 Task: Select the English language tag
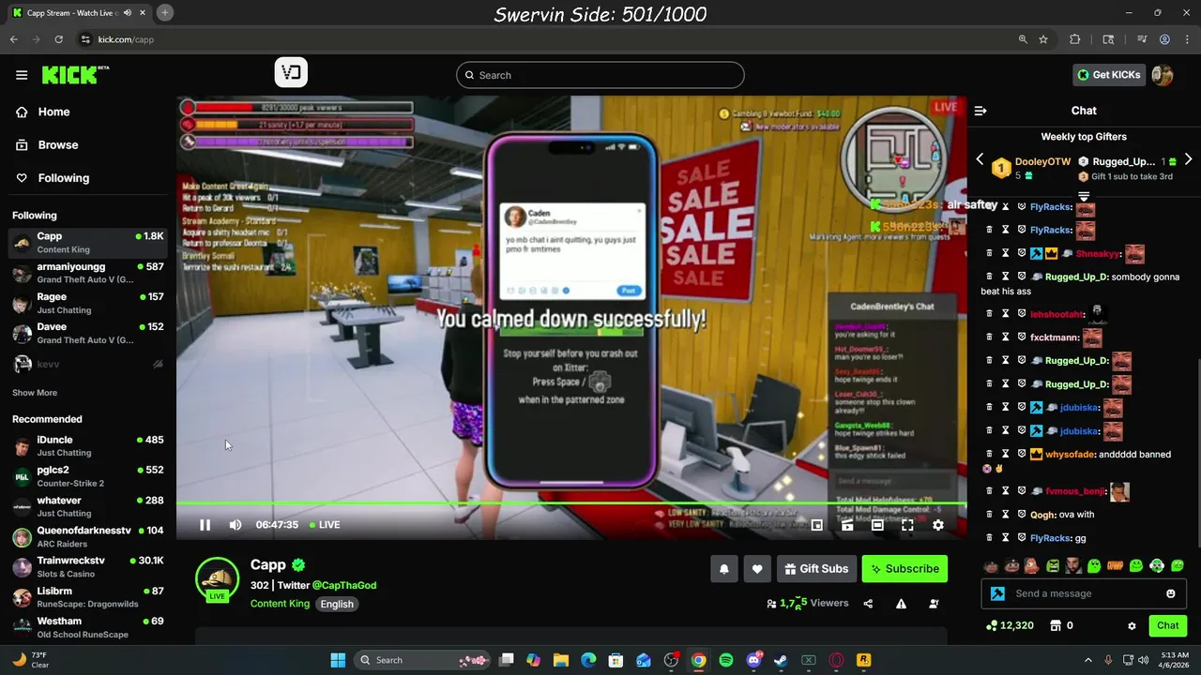click(337, 604)
